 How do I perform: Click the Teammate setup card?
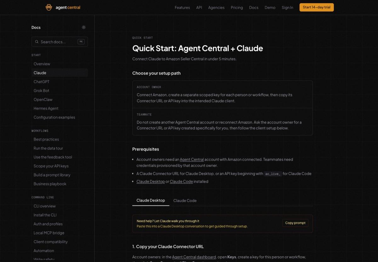(222, 122)
